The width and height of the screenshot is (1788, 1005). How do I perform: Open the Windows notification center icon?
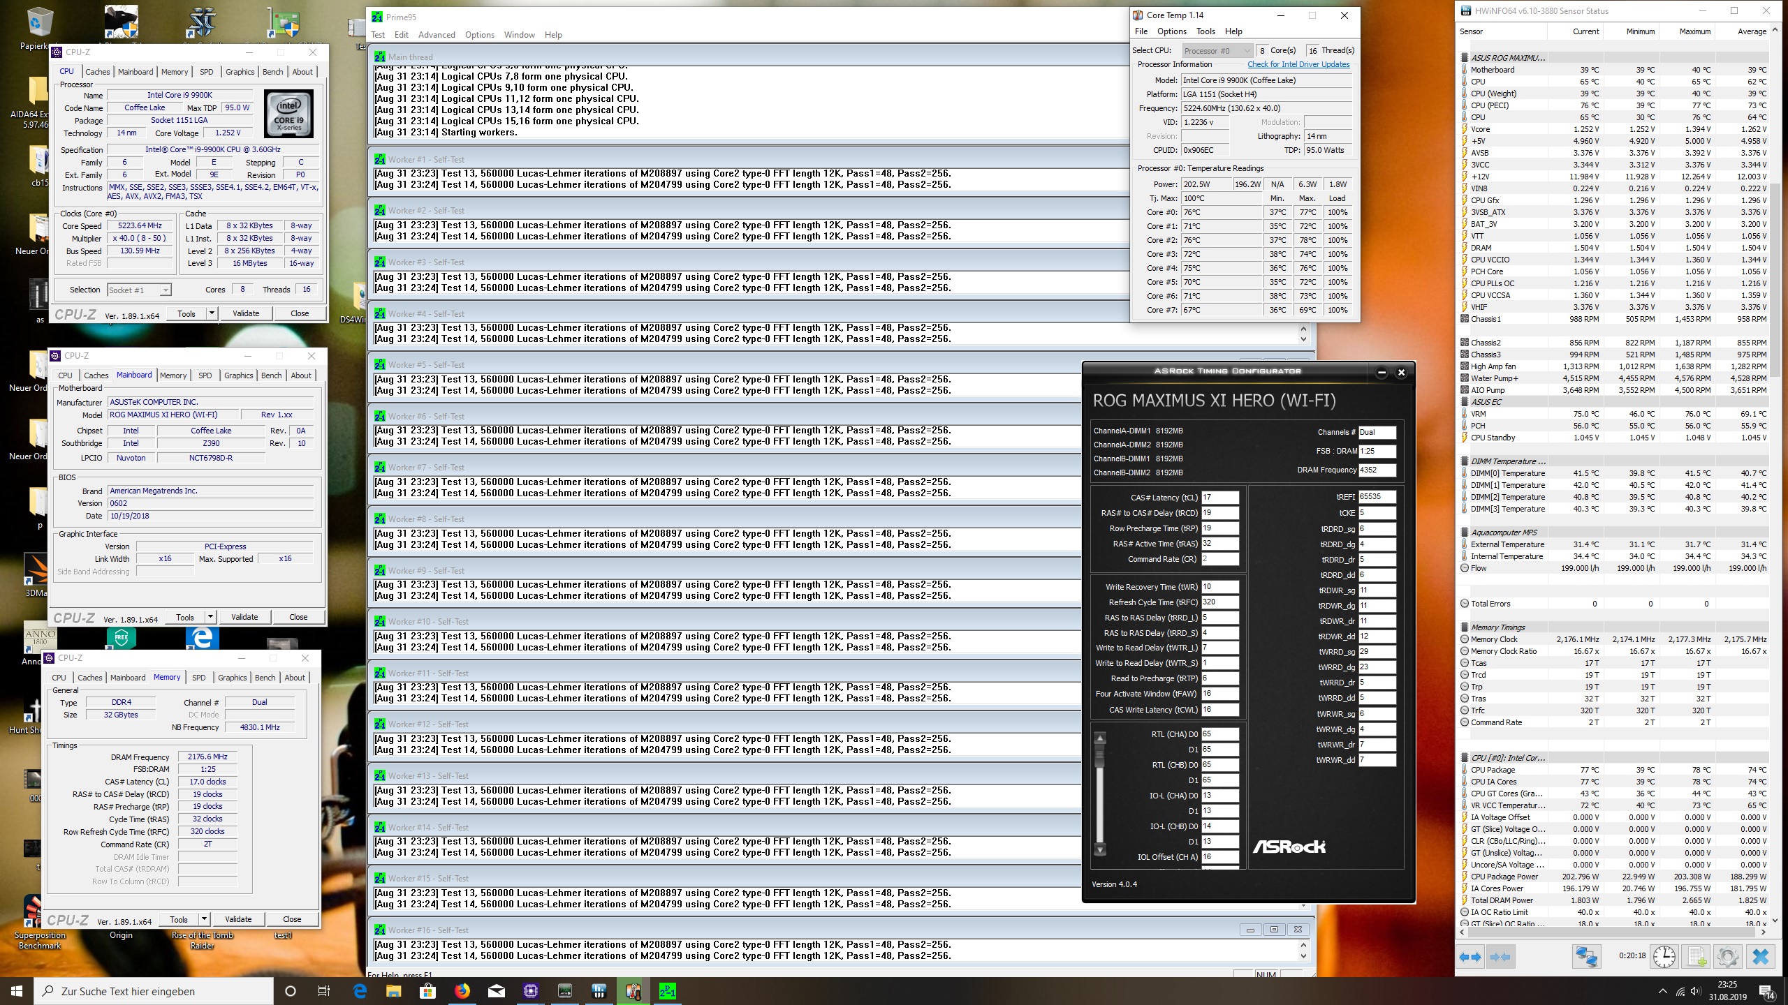click(x=1767, y=991)
